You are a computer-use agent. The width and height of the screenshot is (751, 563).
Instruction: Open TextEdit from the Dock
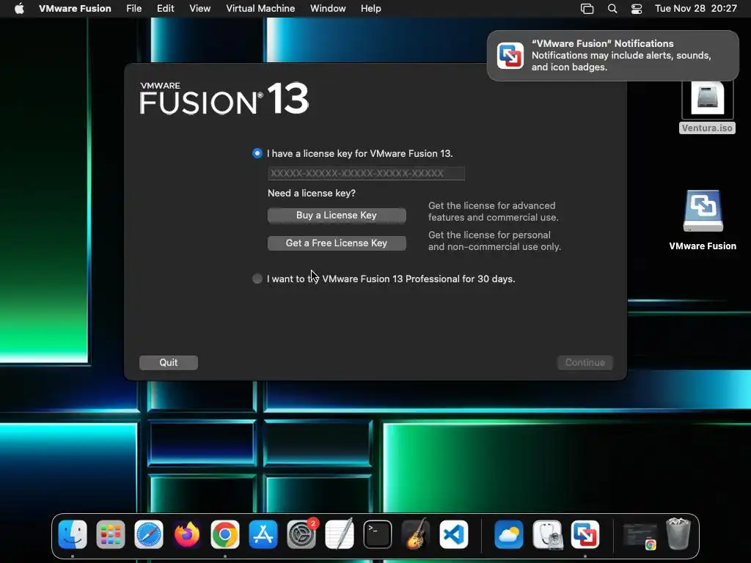(339, 534)
